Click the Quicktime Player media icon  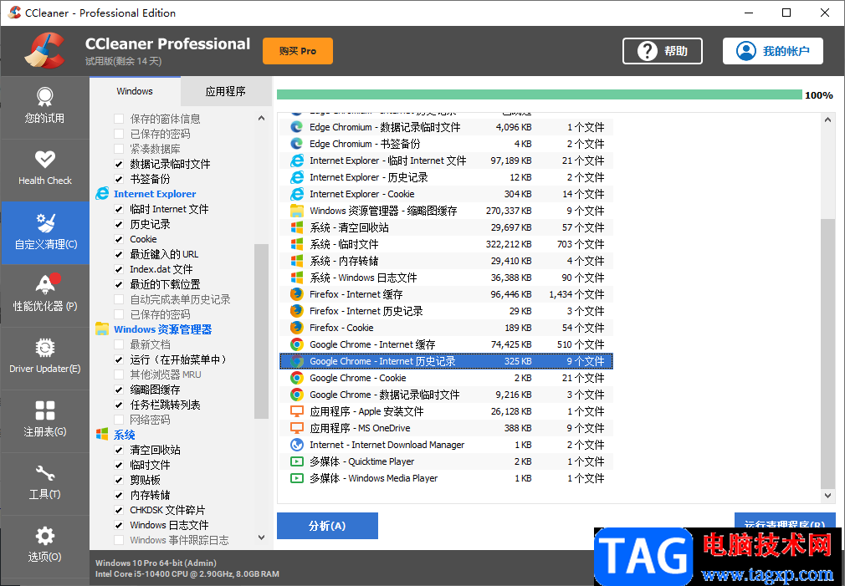pos(296,461)
